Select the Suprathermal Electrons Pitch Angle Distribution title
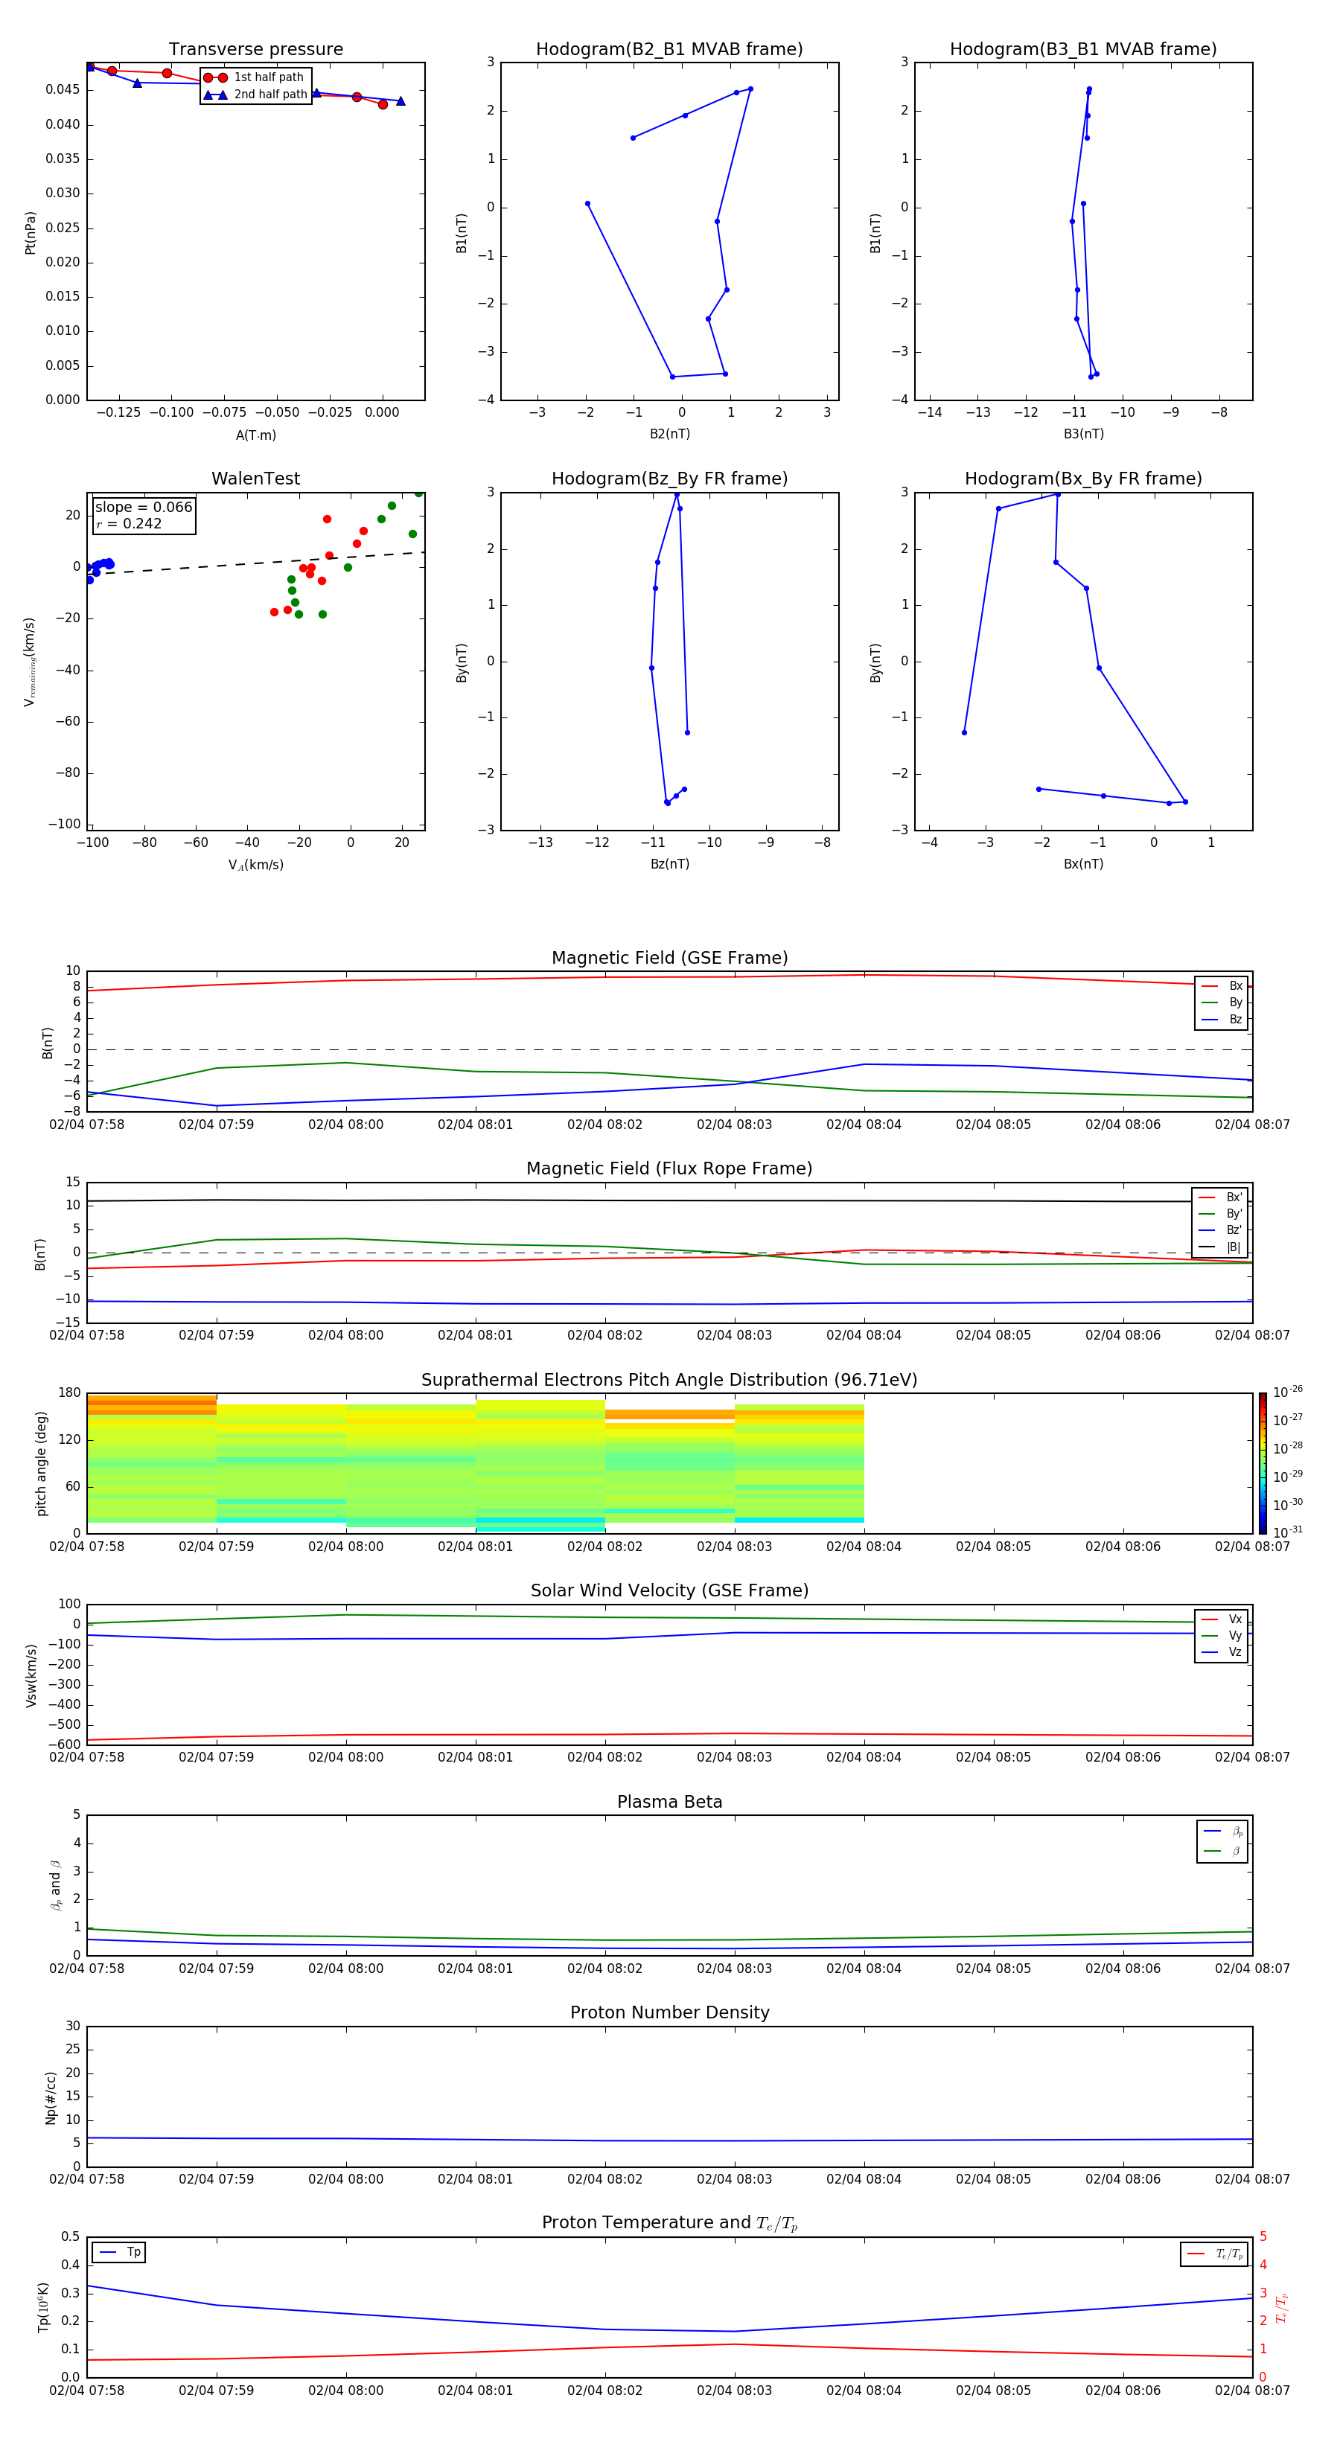 pos(669,1381)
